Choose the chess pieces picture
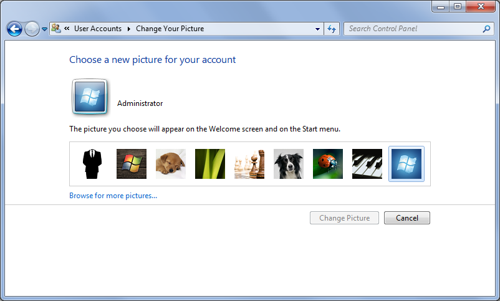 point(249,164)
